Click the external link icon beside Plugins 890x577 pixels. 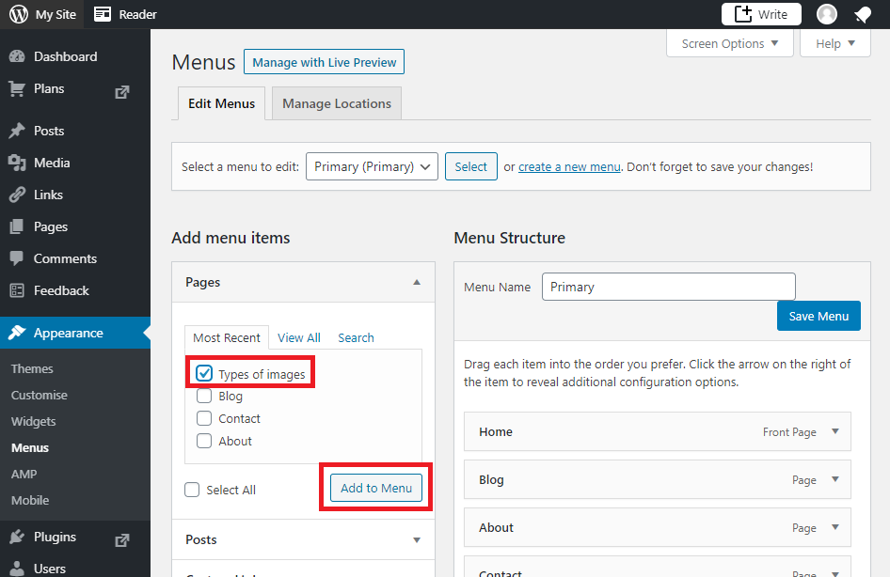[x=122, y=540]
